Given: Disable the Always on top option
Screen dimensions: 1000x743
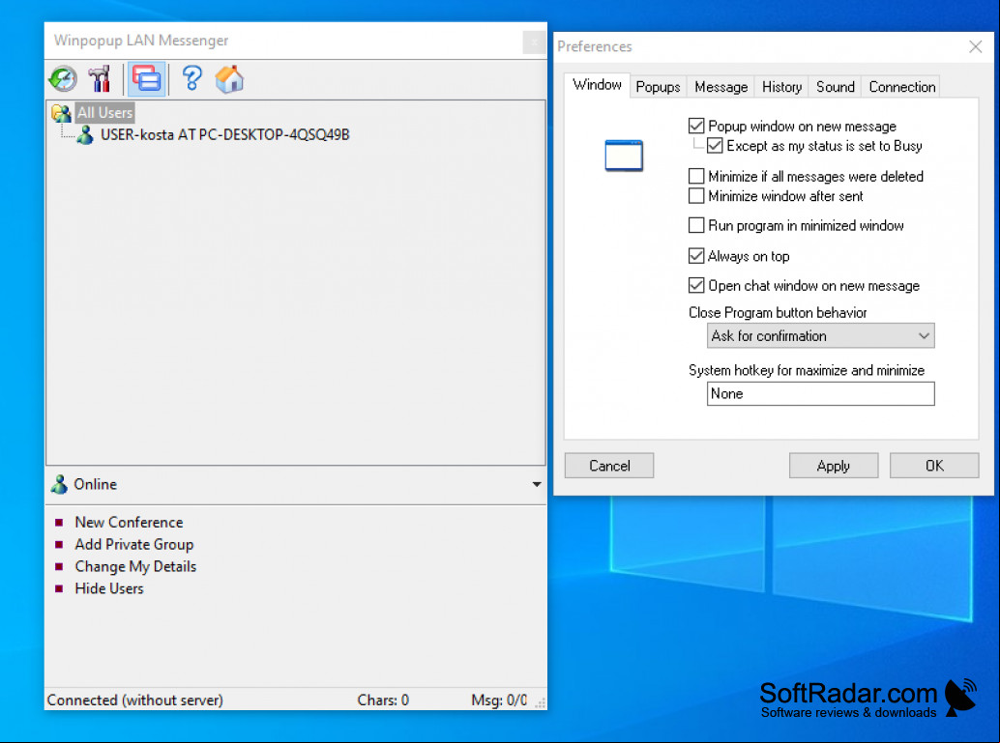Looking at the screenshot, I should 696,255.
